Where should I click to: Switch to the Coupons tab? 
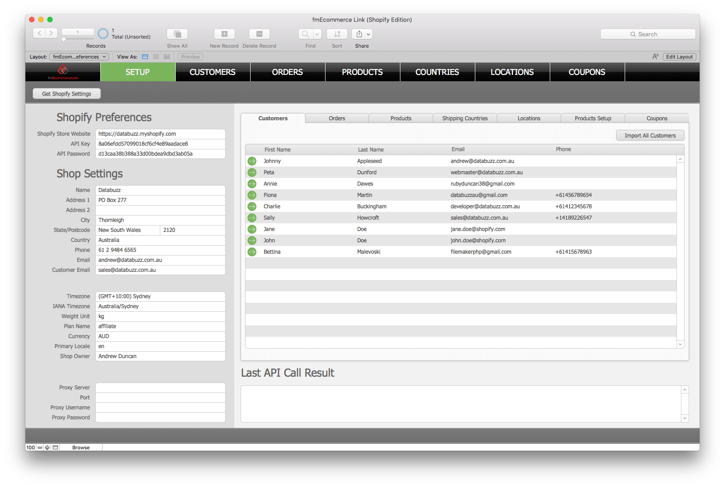pyautogui.click(x=657, y=118)
